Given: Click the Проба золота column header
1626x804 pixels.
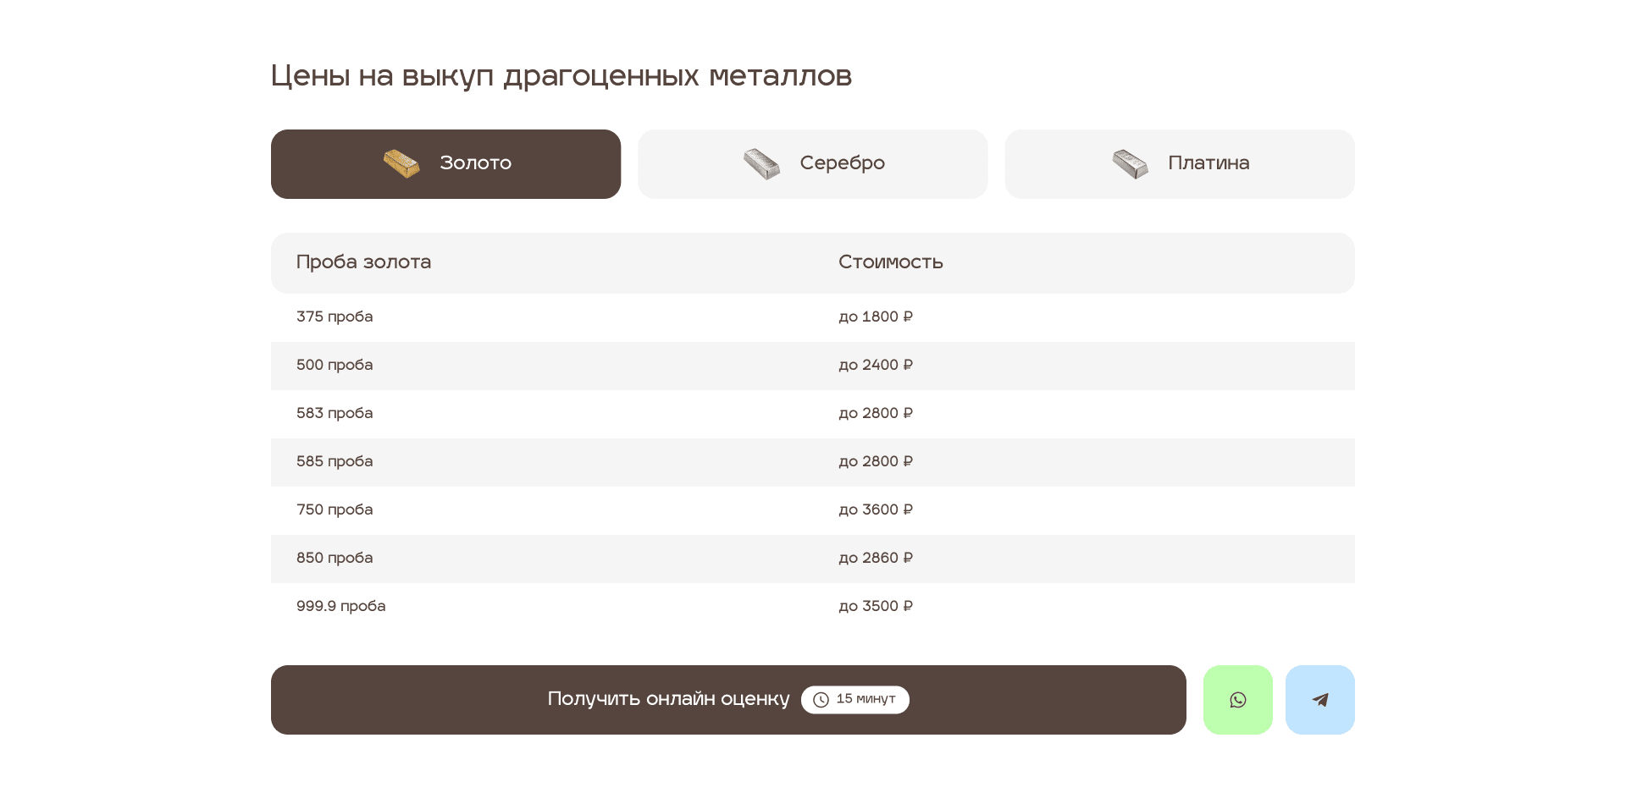Looking at the screenshot, I should pyautogui.click(x=363, y=262).
